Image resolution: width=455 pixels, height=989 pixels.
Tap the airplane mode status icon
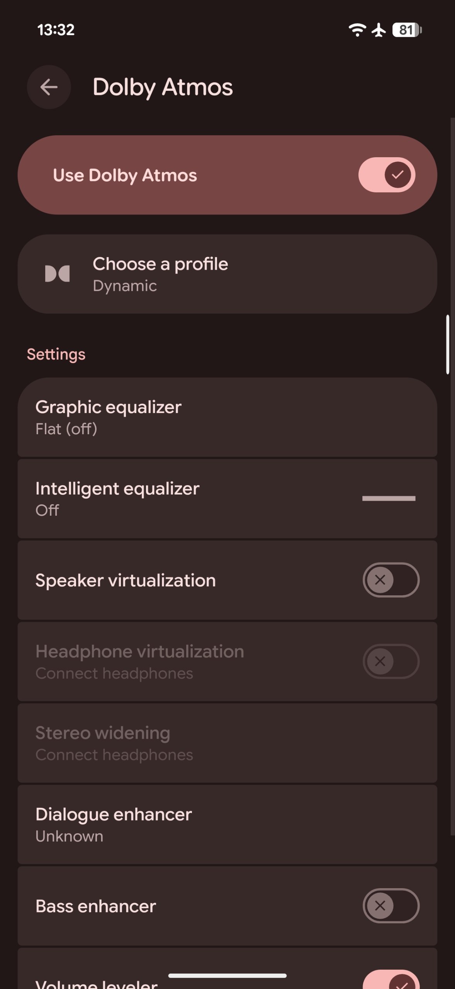[x=379, y=30]
